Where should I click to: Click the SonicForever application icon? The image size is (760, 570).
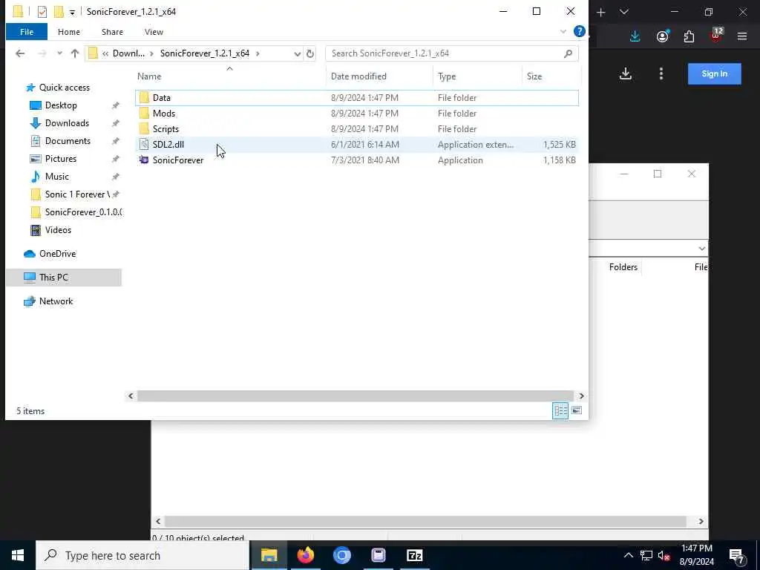point(144,160)
